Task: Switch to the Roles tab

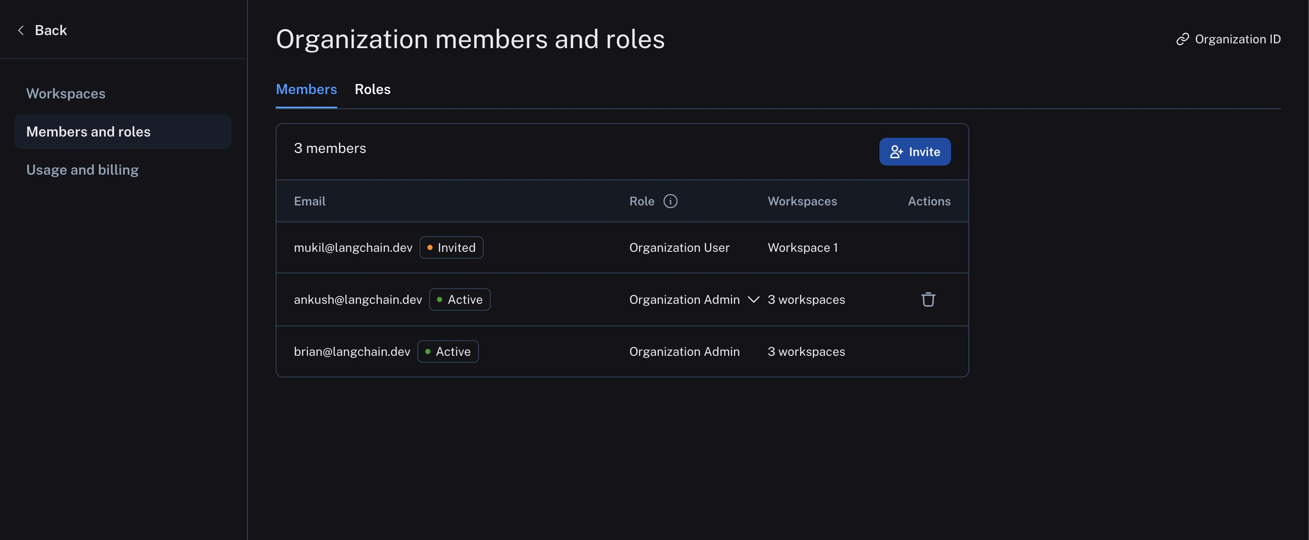Action: pyautogui.click(x=372, y=89)
